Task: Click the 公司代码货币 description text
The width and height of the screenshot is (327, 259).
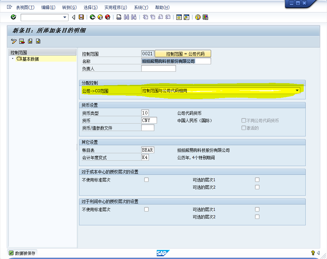Action: tap(190, 113)
